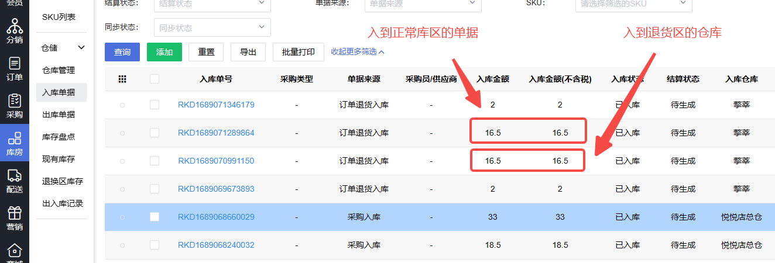Click the blue 查询 button

(122, 52)
